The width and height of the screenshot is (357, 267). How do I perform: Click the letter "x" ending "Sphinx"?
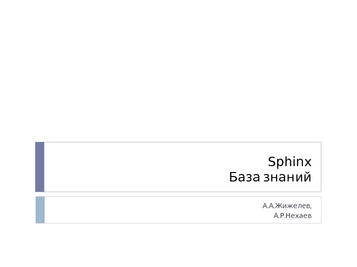click(308, 162)
